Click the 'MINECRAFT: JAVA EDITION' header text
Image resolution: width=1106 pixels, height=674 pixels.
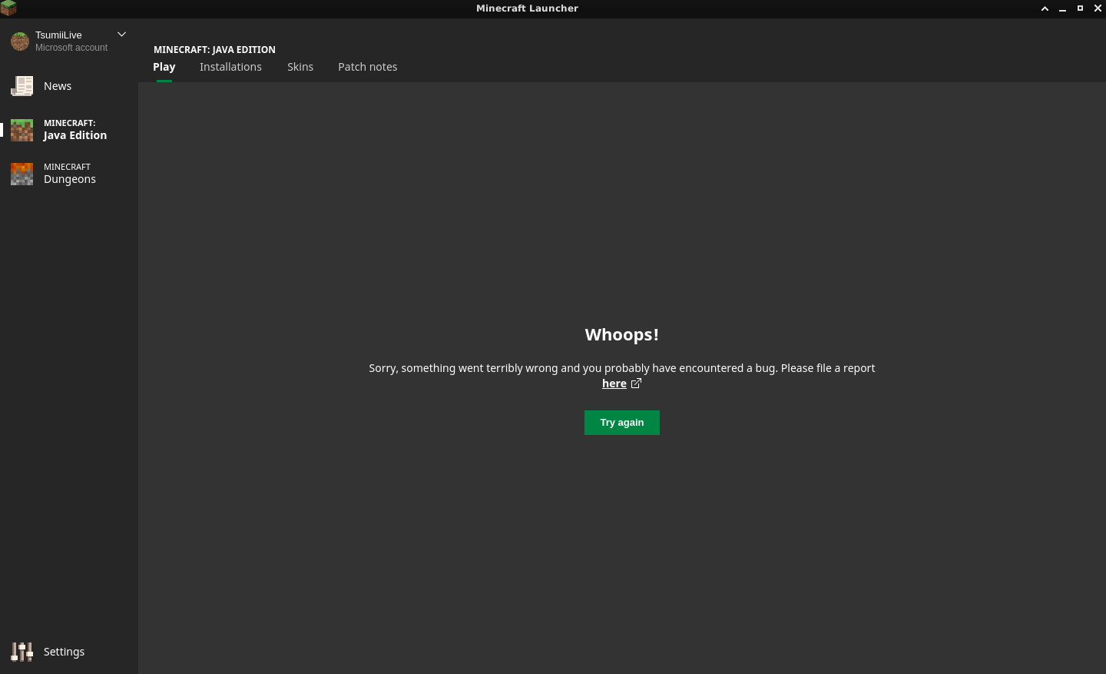pyautogui.click(x=214, y=49)
